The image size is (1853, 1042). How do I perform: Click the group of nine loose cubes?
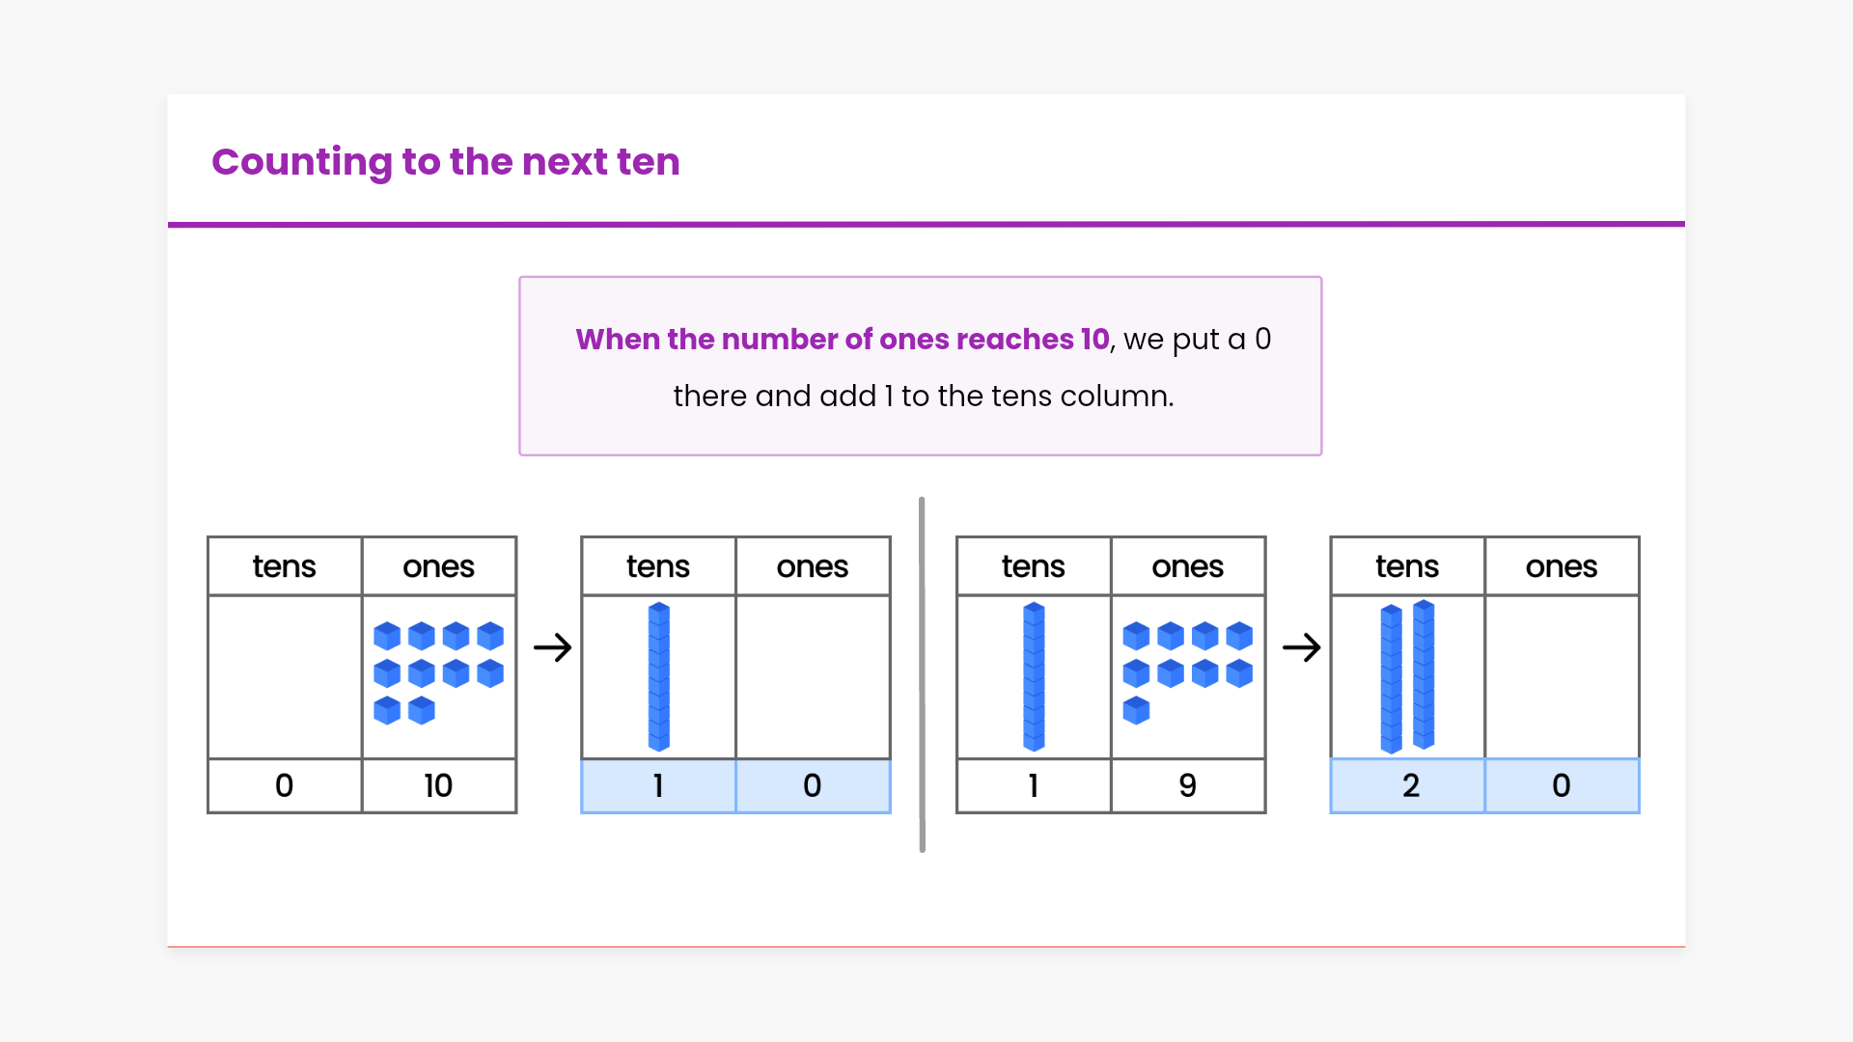coord(1187,672)
